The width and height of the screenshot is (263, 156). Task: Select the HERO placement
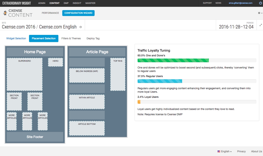coord(56,62)
